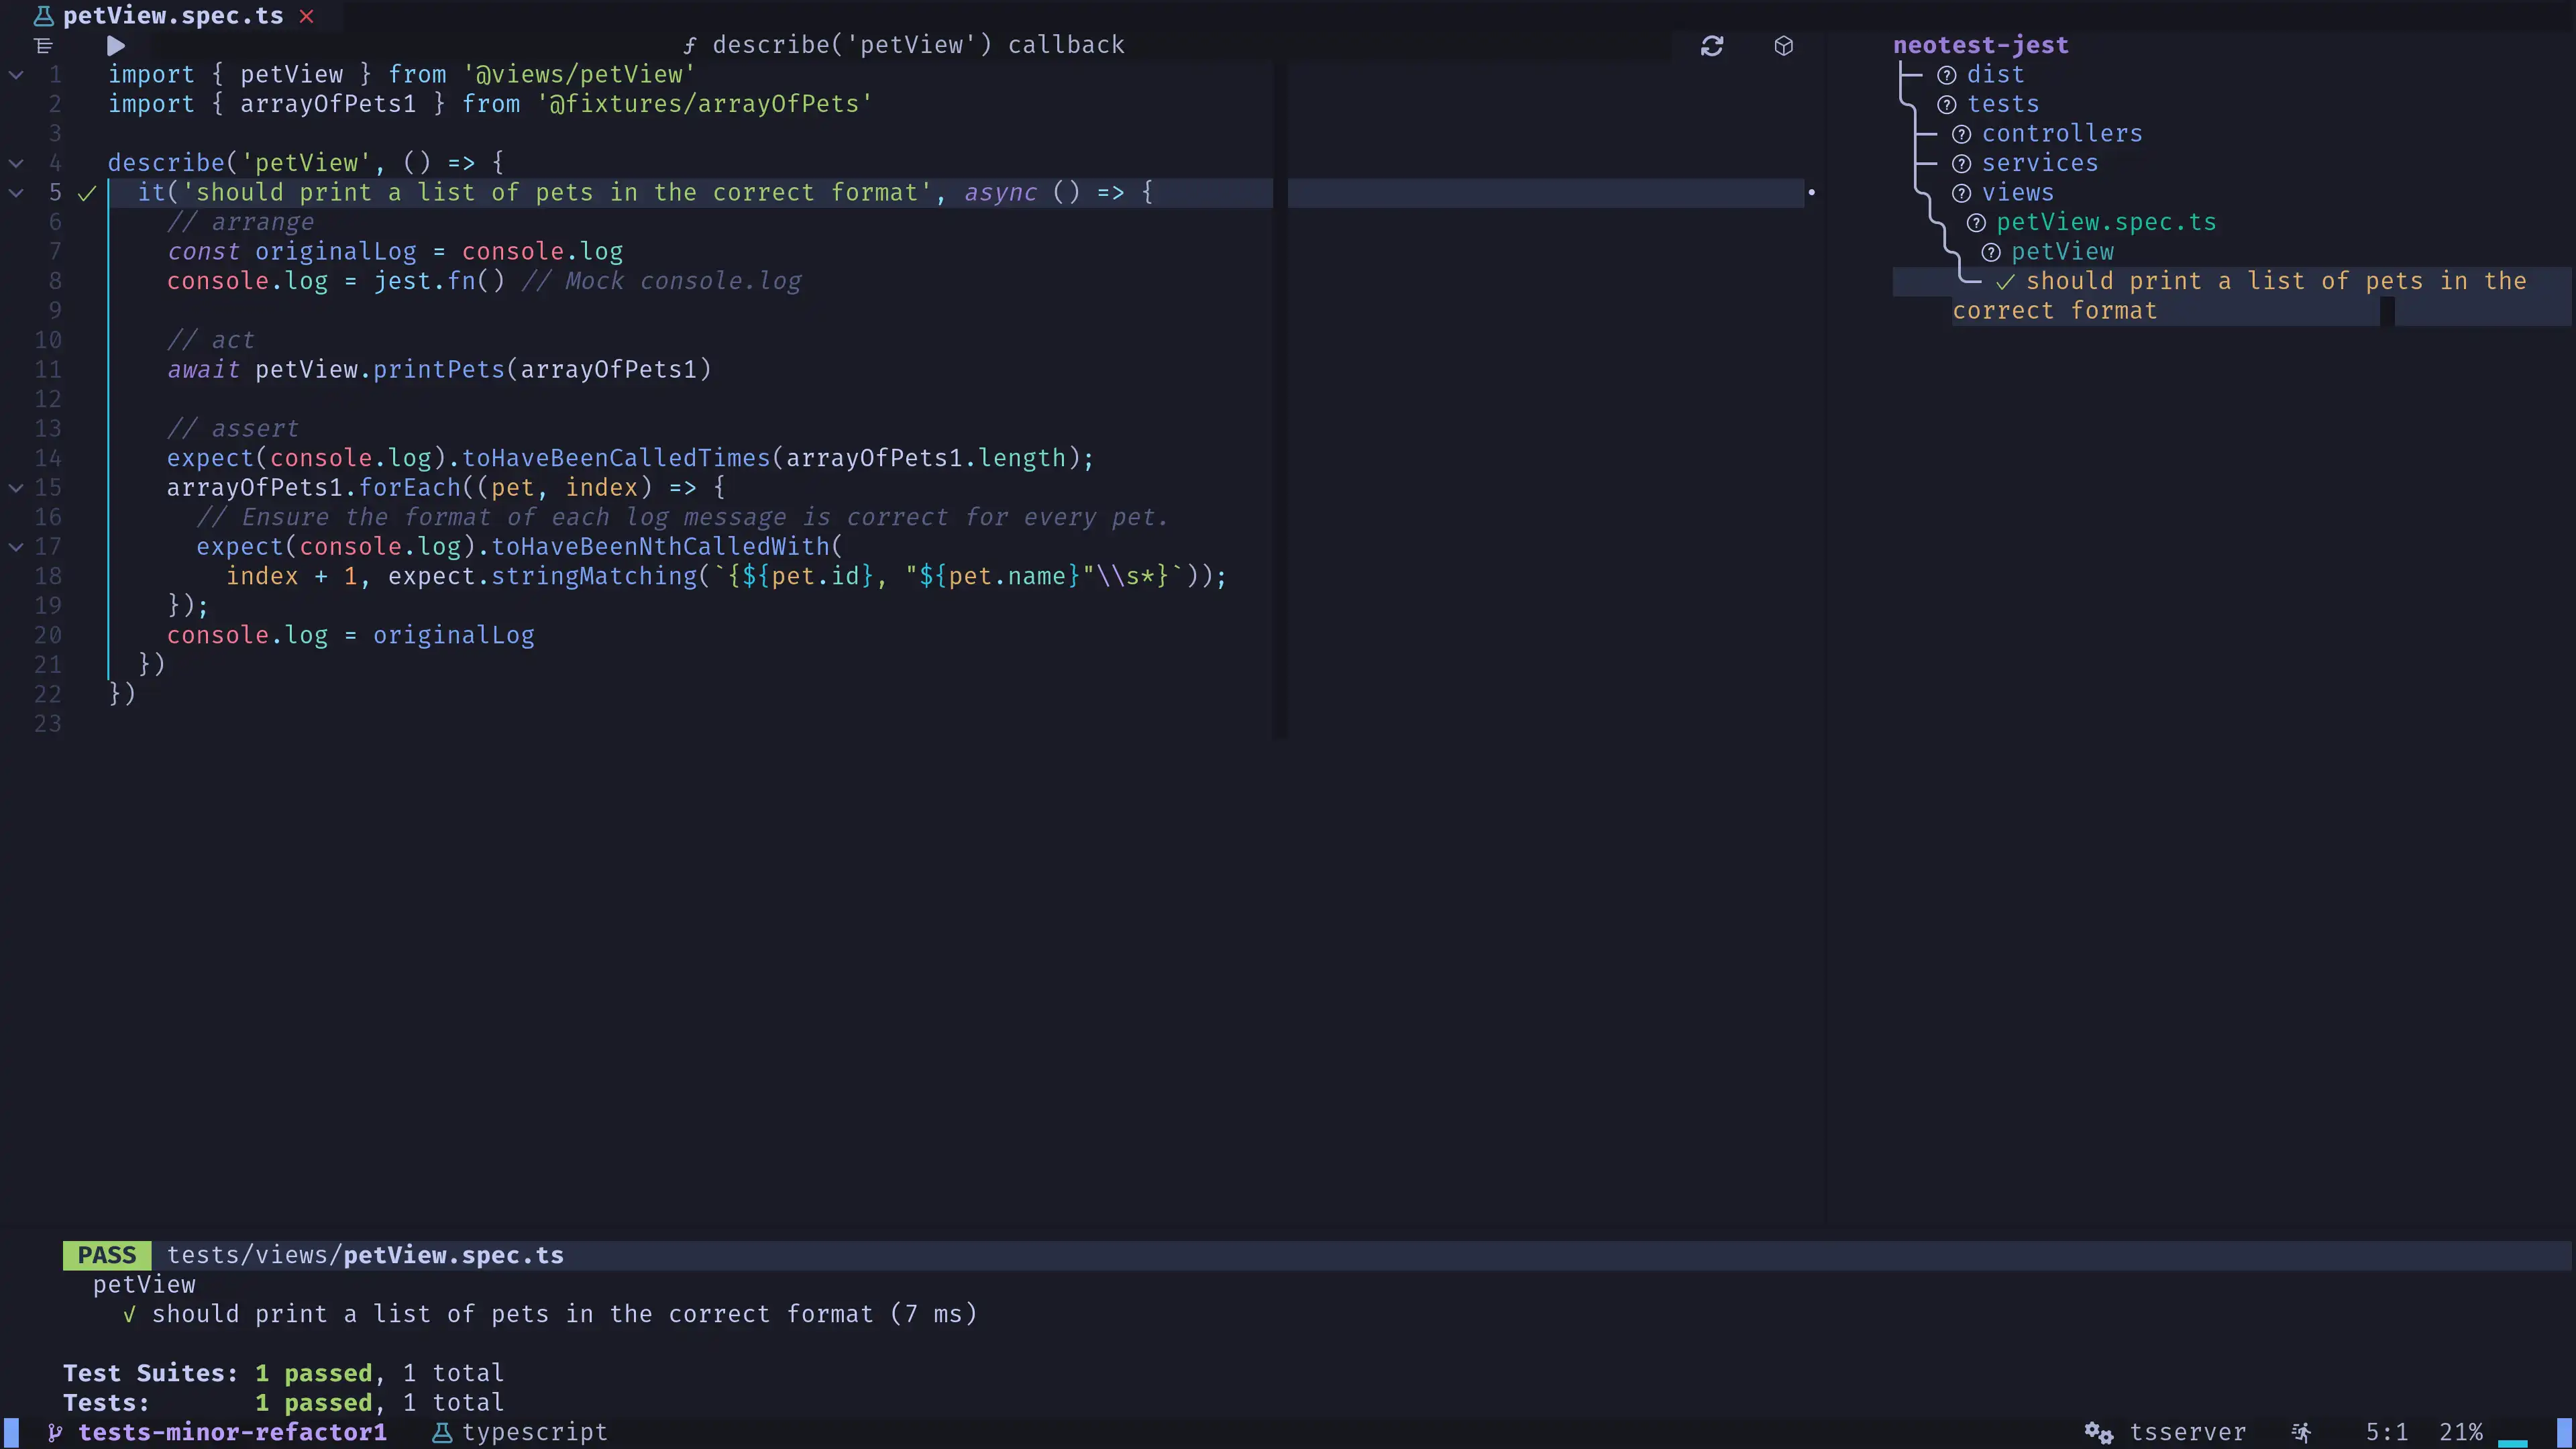Select the controllers node in summary
This screenshot has width=2576, height=1449.
2062,134
